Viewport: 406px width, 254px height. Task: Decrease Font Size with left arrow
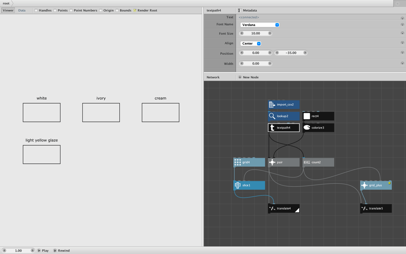[x=242, y=33]
